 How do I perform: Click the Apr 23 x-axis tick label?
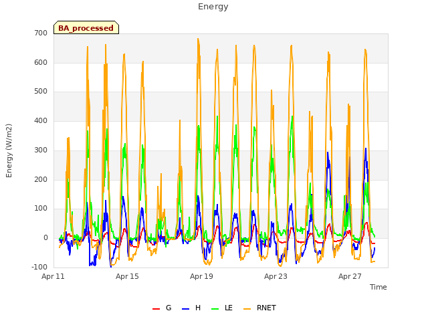click(276, 276)
